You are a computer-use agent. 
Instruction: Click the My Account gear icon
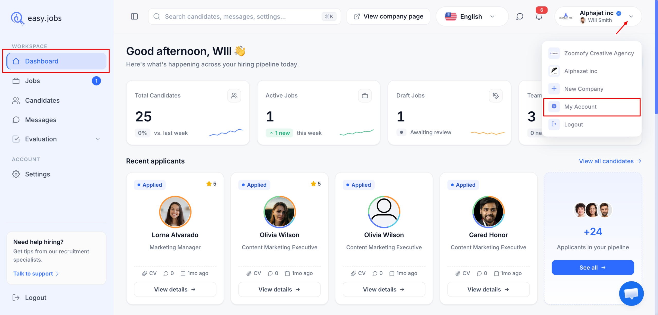tap(554, 106)
